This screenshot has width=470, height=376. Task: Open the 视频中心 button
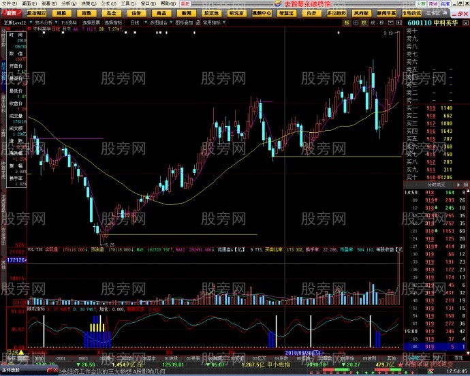[262, 13]
